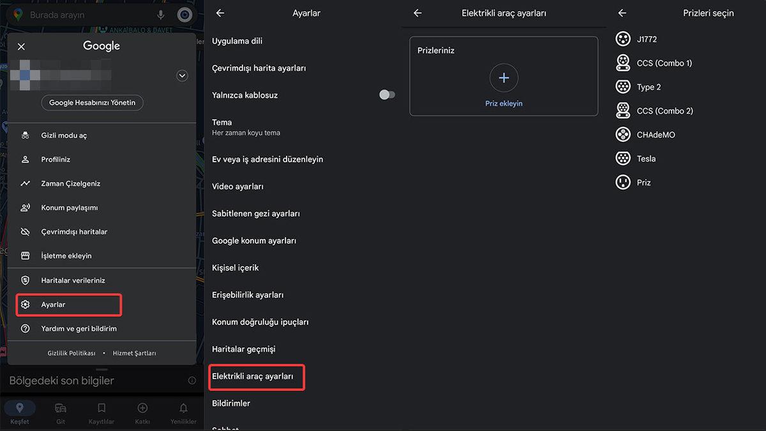Toggle the Yalnızca kablosuz switch

click(387, 94)
